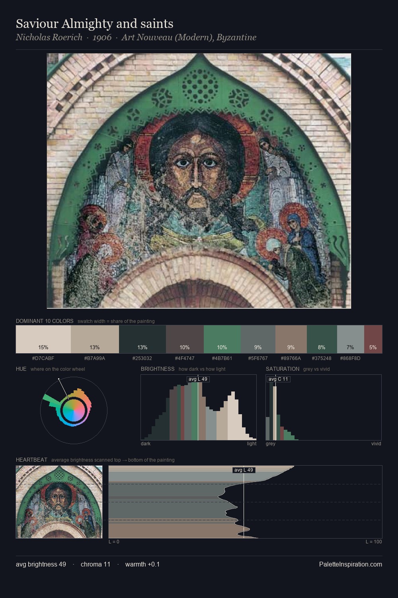Click the 'avg C 11' label
Viewport: 398px width, 598px height.
278,379
